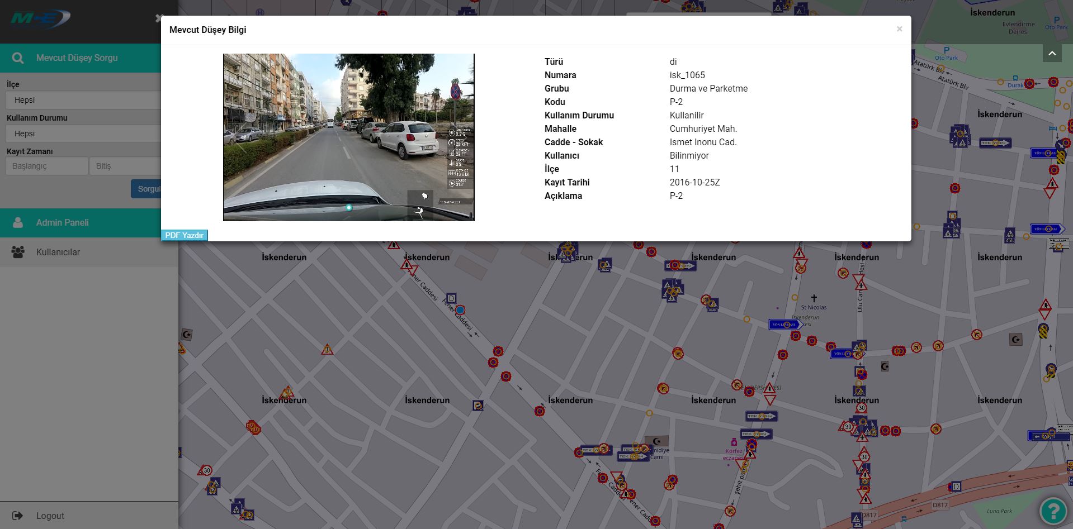Click the Logout link
Image resolution: width=1073 pixels, height=529 pixels.
click(x=50, y=516)
